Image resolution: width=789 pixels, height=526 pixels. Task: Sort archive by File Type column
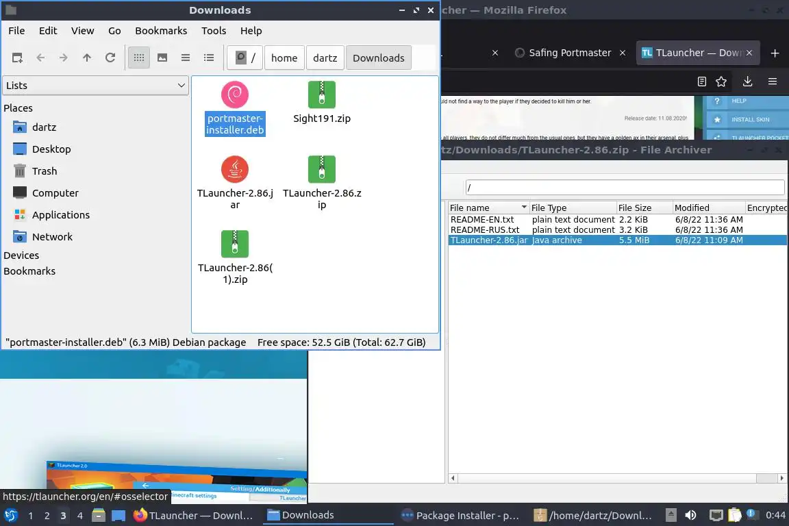coord(573,208)
